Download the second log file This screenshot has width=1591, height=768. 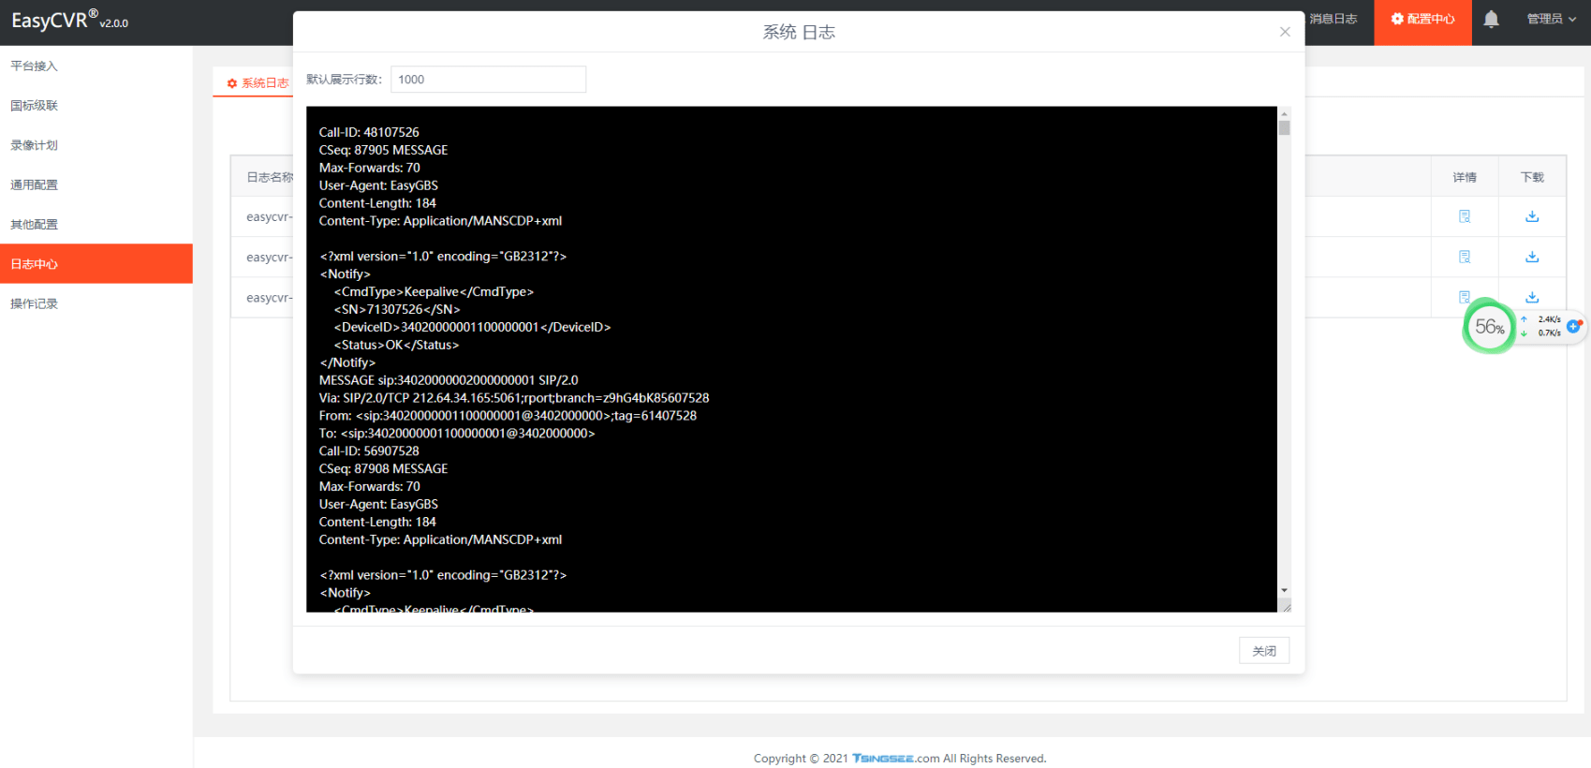[x=1532, y=257]
